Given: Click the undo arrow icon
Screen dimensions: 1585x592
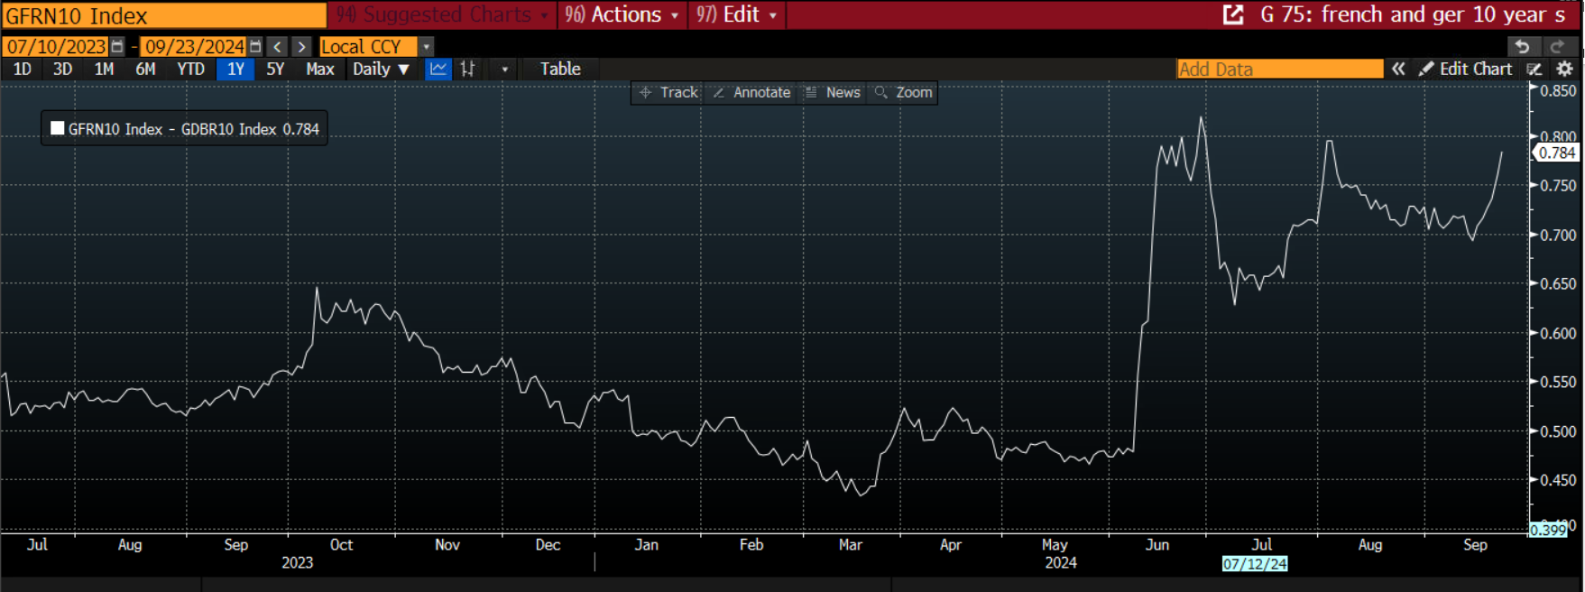Looking at the screenshot, I should click(1522, 46).
